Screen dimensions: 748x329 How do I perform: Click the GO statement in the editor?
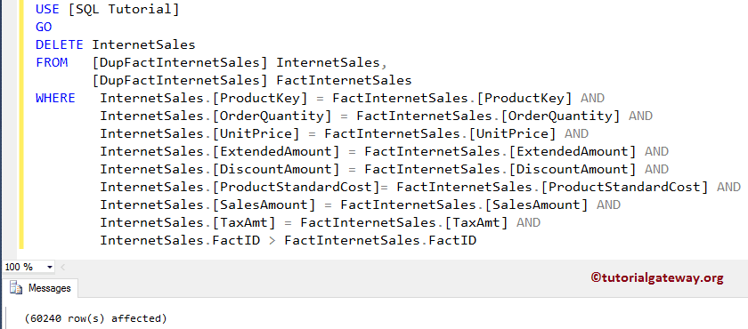click(44, 28)
